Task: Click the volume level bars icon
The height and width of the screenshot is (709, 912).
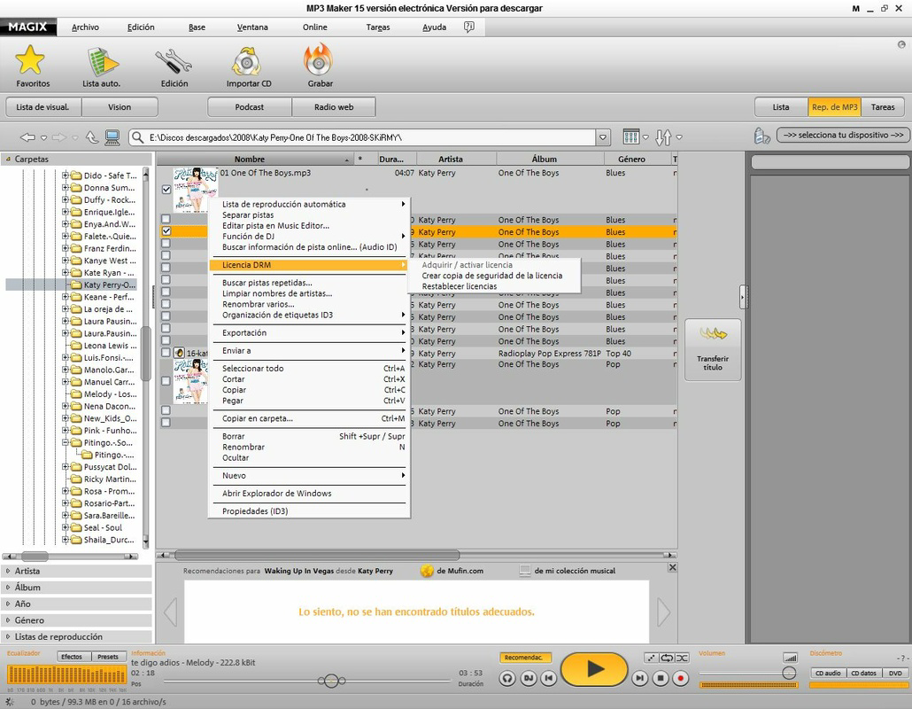Action: (x=790, y=658)
